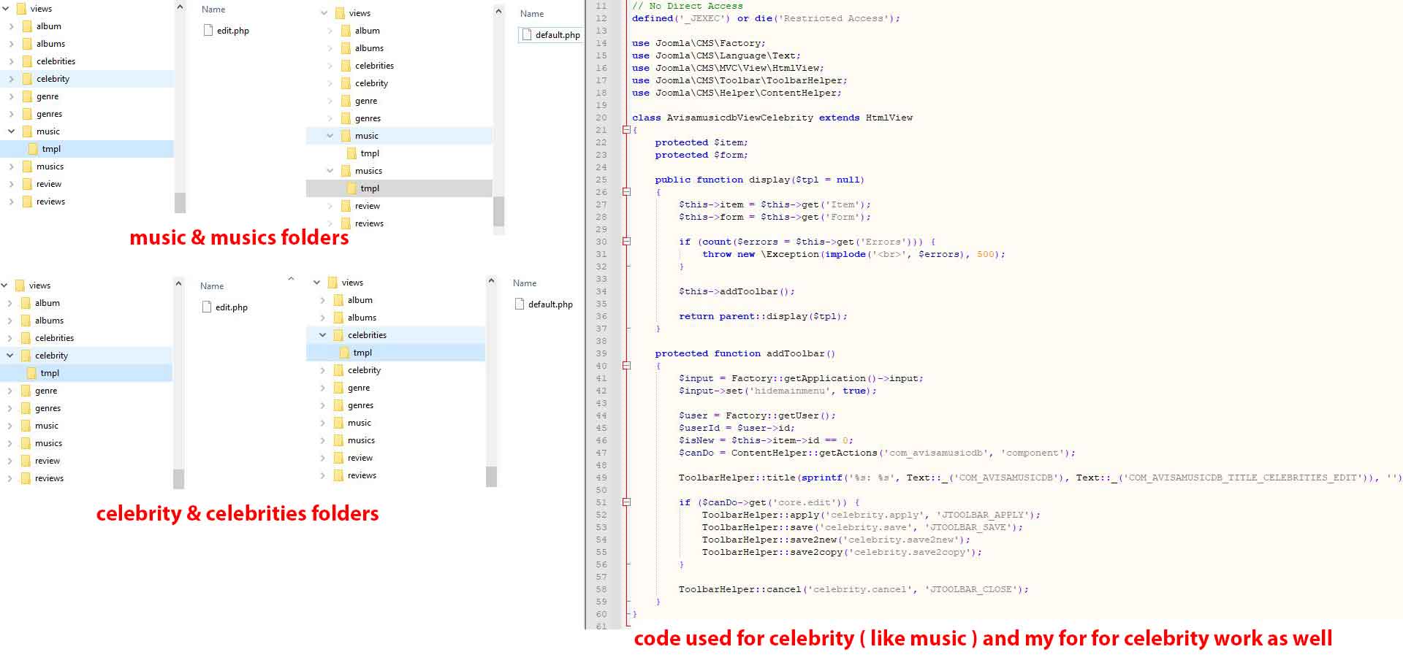
Task: Collapse the if-count fold marker at line 30
Action: pyautogui.click(x=626, y=242)
